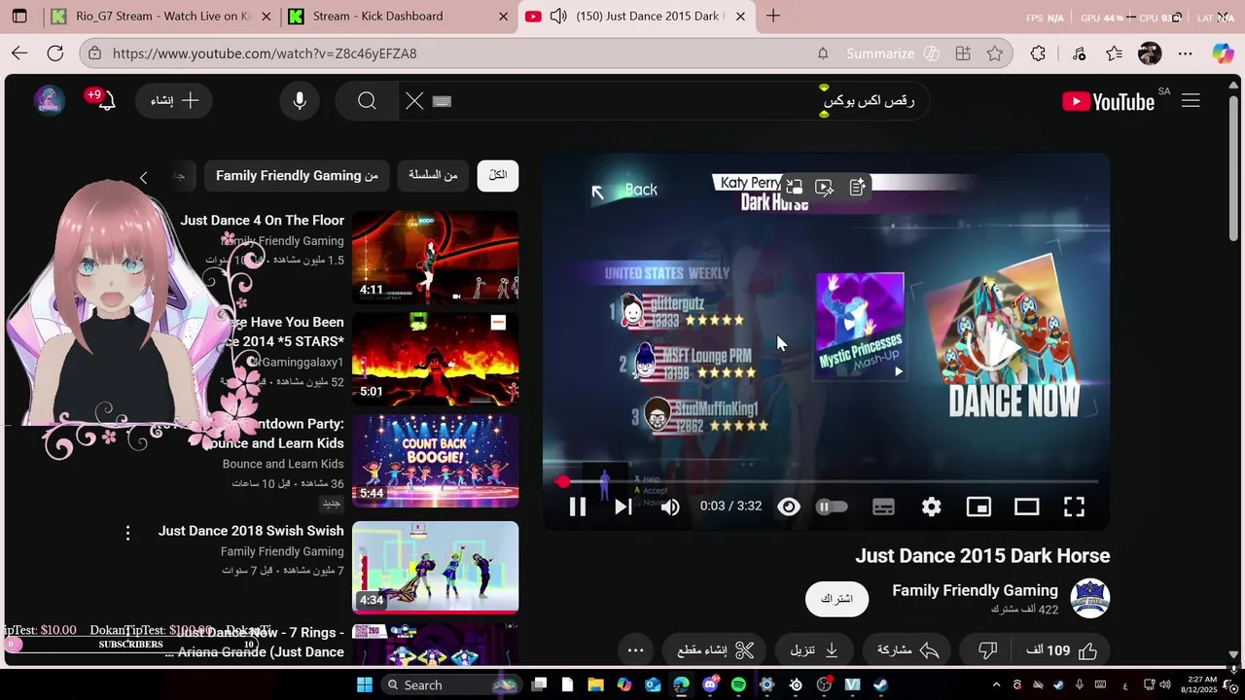Open Spotify from the taskbar
The image size is (1245, 700).
738,685
